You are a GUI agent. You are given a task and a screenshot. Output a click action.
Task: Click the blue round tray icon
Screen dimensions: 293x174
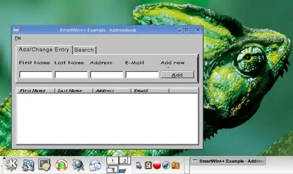[166, 165]
